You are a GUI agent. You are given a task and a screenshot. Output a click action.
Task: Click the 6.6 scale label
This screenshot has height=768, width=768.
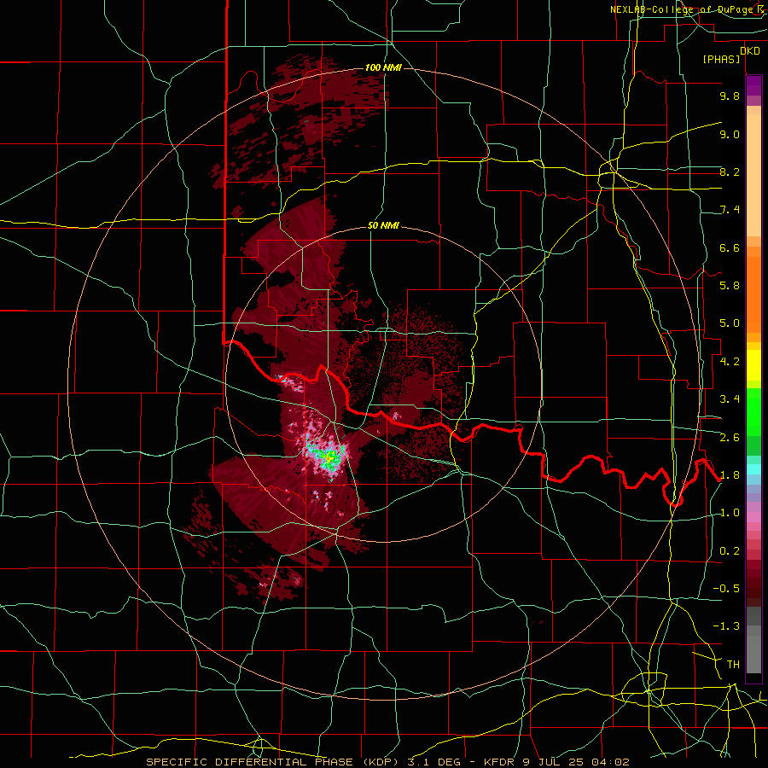[x=730, y=247]
